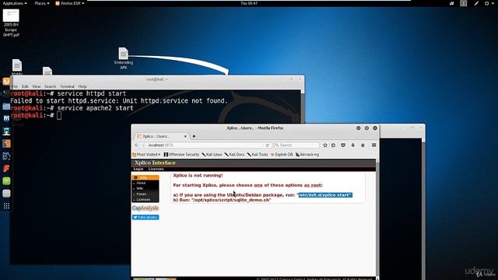Click Firefox back arrow button
The image size is (498, 280).
[x=137, y=145]
